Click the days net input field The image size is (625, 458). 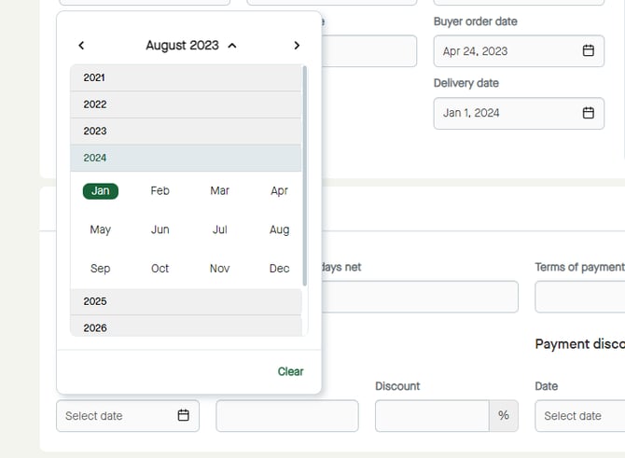point(420,297)
